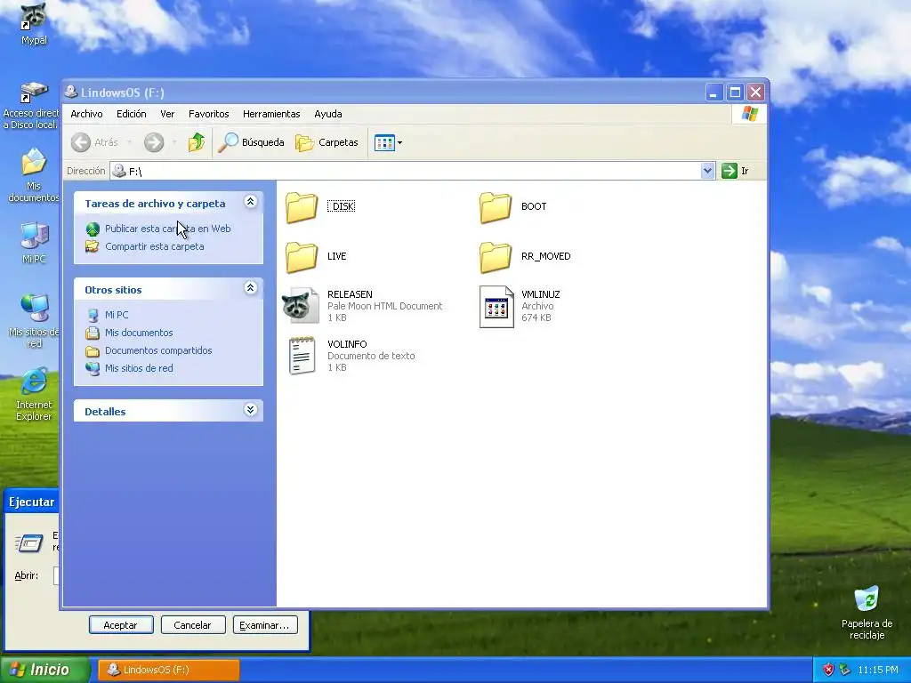Select the RELEASEN Pale Moon document icon
The image size is (911, 683).
coord(301,306)
